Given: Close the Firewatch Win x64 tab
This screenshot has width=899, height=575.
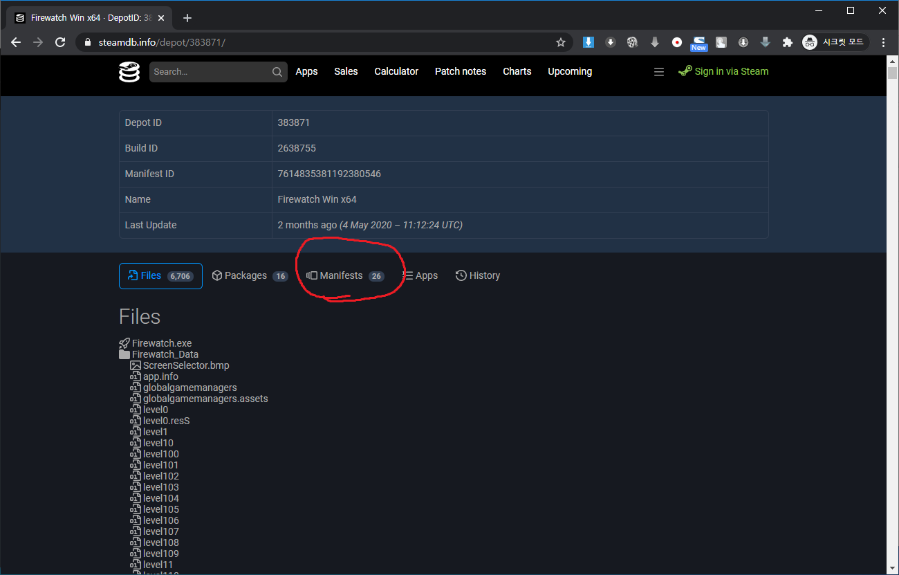Looking at the screenshot, I should (x=160, y=18).
